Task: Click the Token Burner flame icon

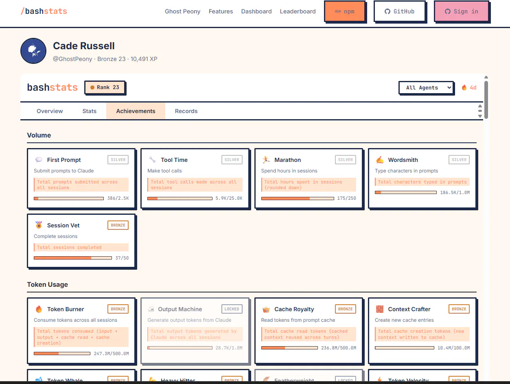Action: 39,309
